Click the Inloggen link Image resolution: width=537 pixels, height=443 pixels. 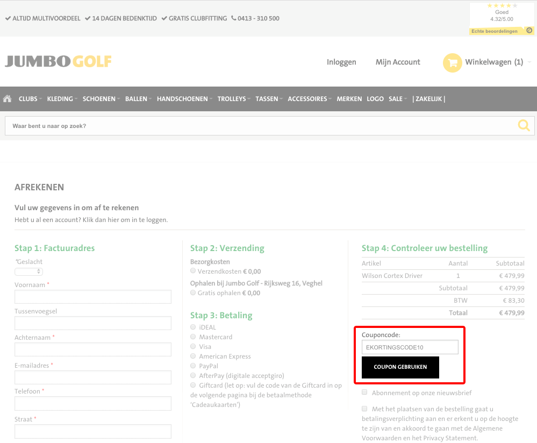coord(341,62)
